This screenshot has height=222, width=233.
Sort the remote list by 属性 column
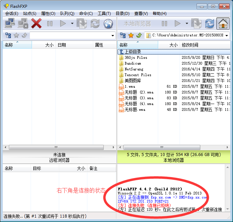click(x=105, y=45)
